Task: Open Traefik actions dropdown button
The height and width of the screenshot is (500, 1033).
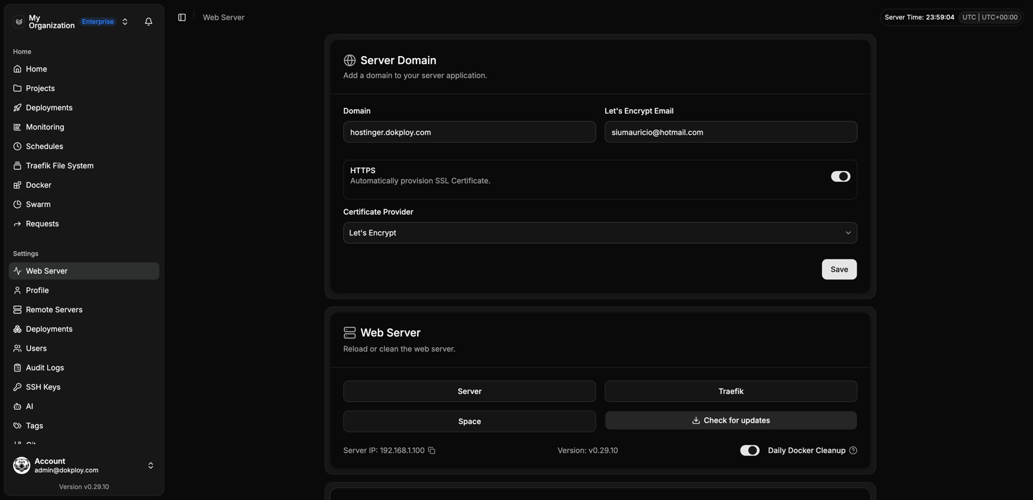Action: coord(731,391)
